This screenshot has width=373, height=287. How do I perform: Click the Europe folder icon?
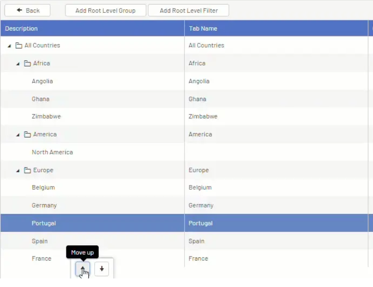(27, 170)
